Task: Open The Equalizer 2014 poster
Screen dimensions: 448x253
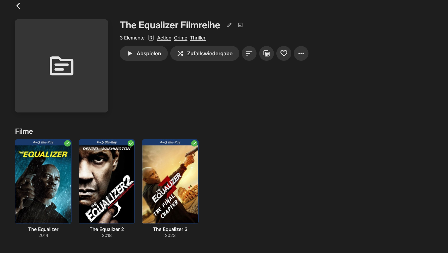Action: pyautogui.click(x=43, y=182)
